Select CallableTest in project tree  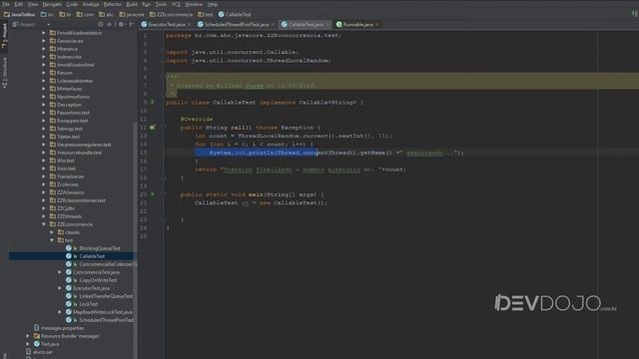(x=92, y=256)
